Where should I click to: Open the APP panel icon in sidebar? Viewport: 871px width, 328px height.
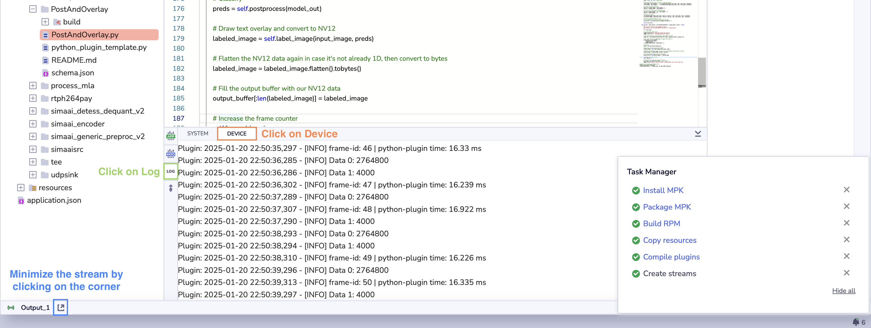170,136
